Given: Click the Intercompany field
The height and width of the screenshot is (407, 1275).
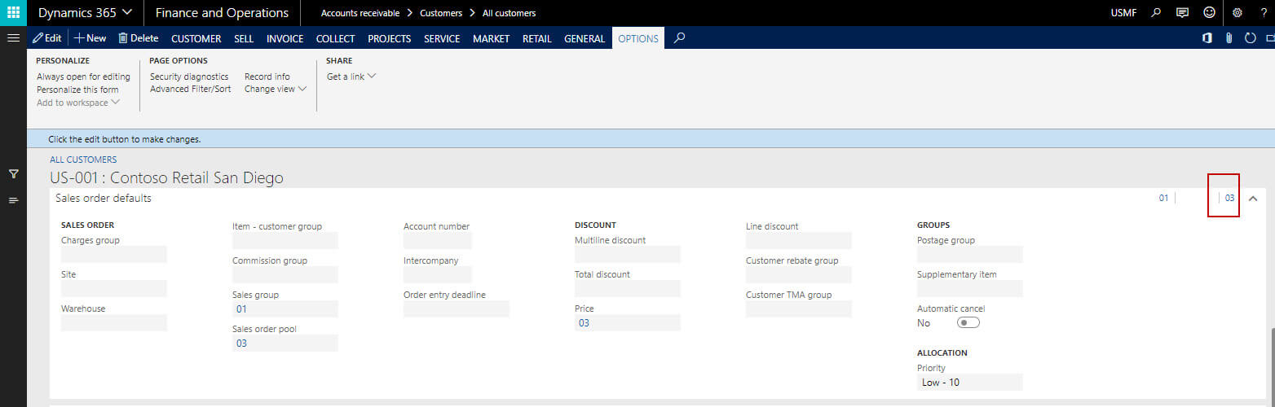Looking at the screenshot, I should [438, 274].
